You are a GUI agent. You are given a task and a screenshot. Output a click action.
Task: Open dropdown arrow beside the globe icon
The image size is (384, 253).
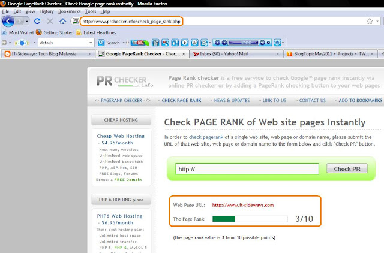click(x=283, y=43)
